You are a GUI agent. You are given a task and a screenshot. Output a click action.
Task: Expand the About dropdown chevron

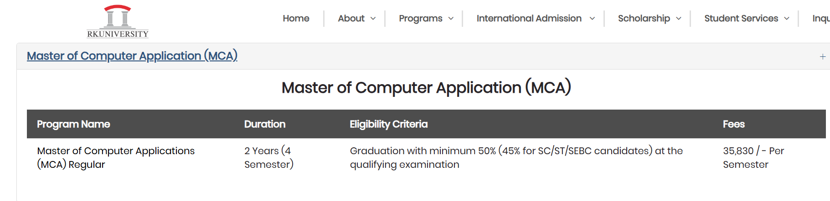click(373, 19)
